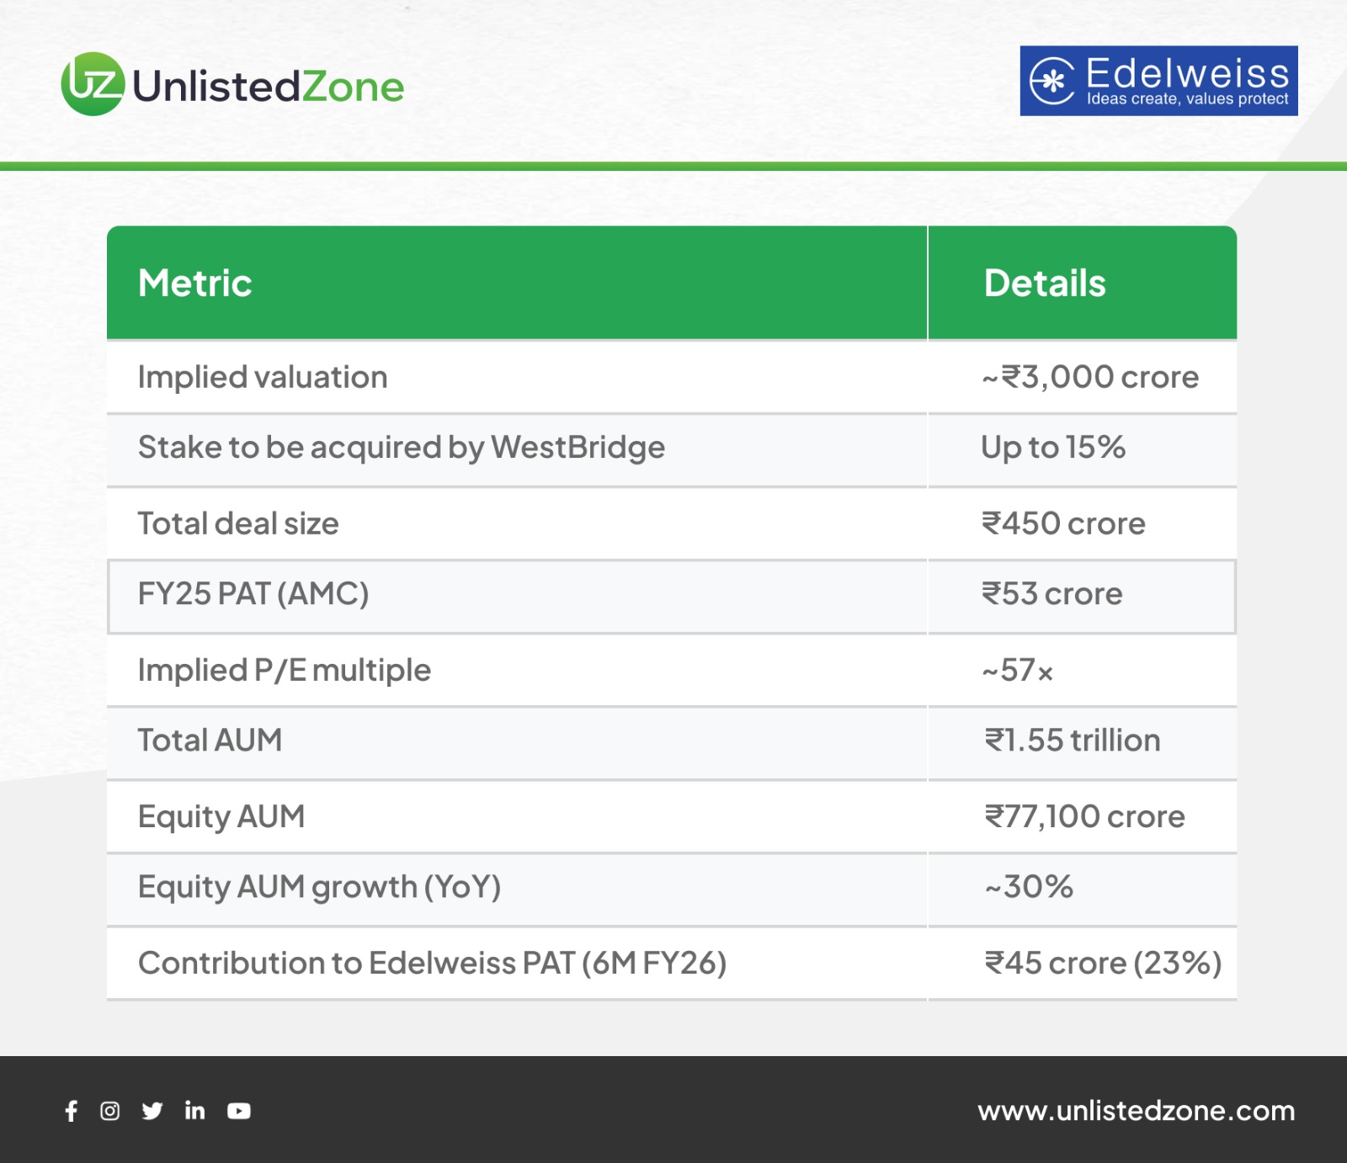The image size is (1347, 1163).
Task: Click the ₹1.55 trillion Total AUM value
Action: point(1073,741)
